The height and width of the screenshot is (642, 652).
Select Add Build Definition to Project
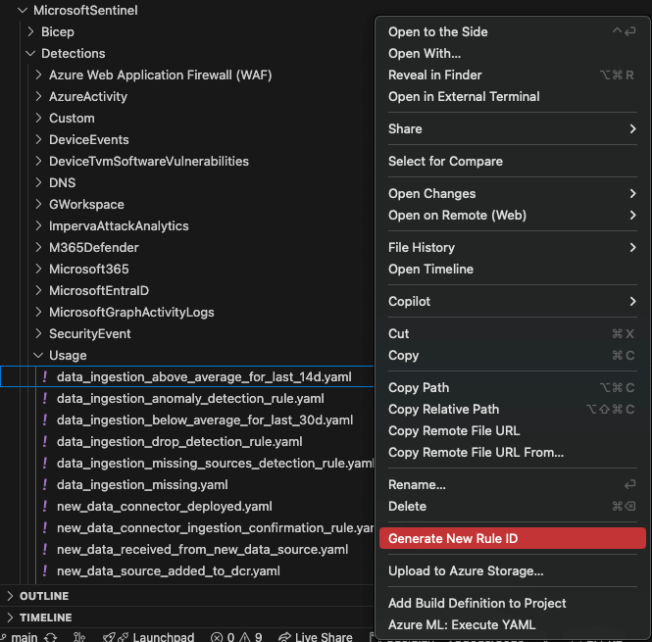(512, 604)
